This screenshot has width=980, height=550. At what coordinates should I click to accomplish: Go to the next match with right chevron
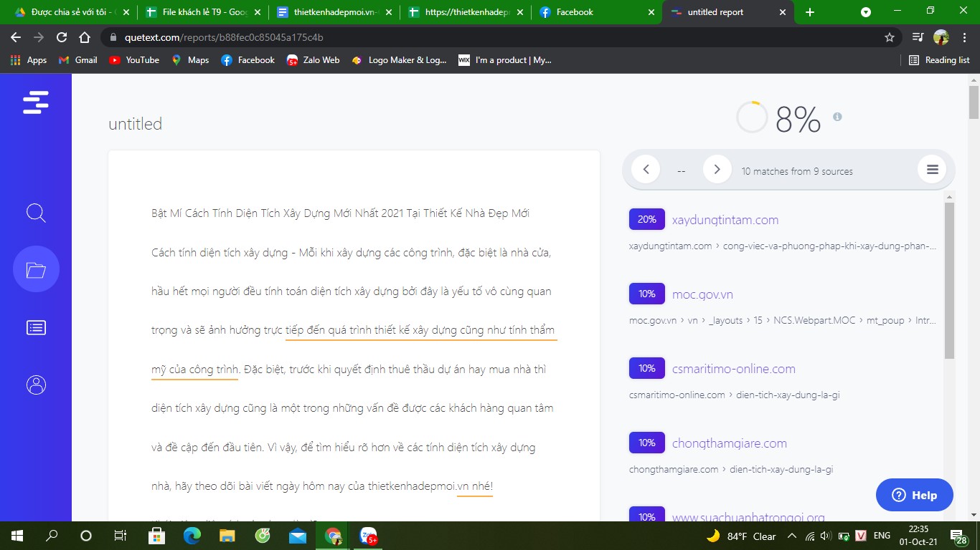tap(717, 170)
